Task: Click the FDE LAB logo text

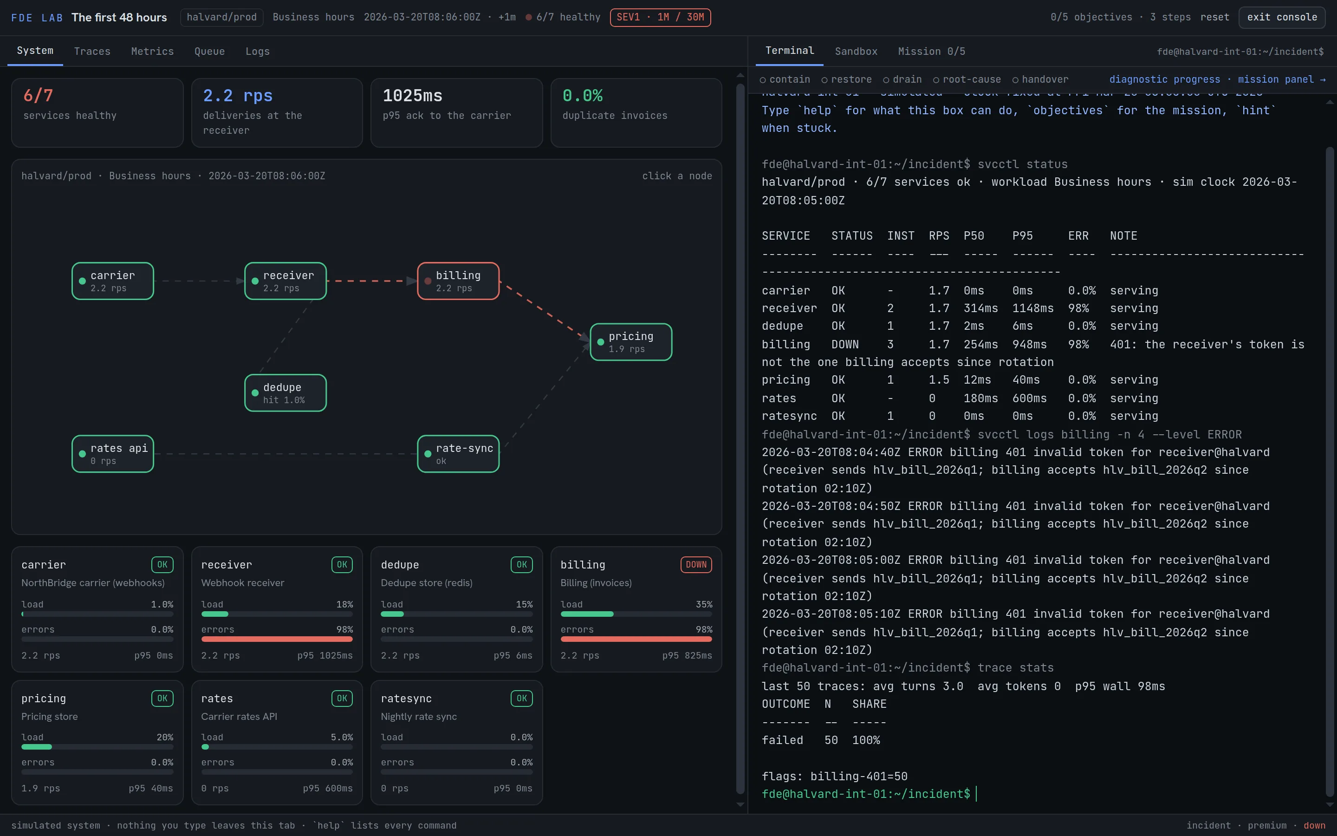Action: (37, 18)
